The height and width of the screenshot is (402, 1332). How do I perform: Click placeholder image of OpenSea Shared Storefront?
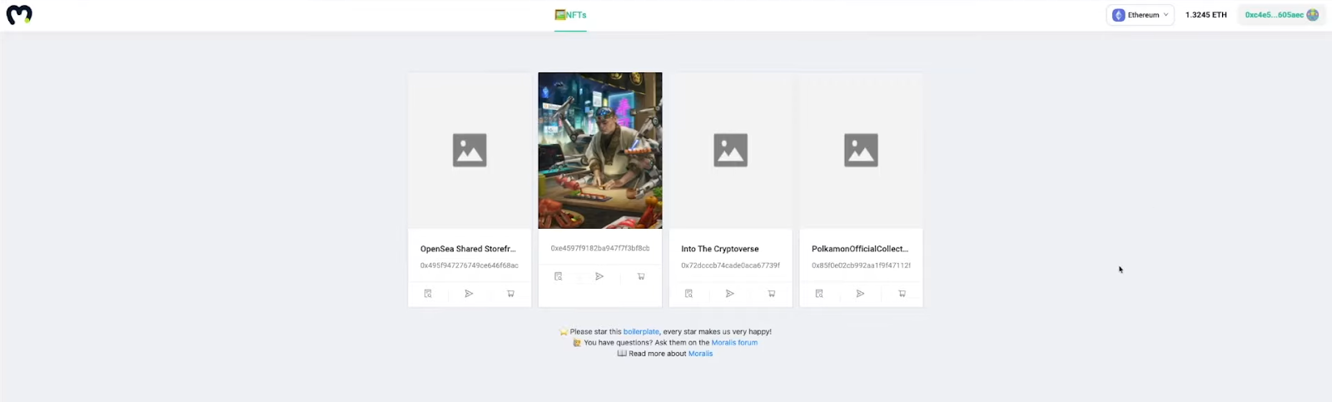(470, 151)
